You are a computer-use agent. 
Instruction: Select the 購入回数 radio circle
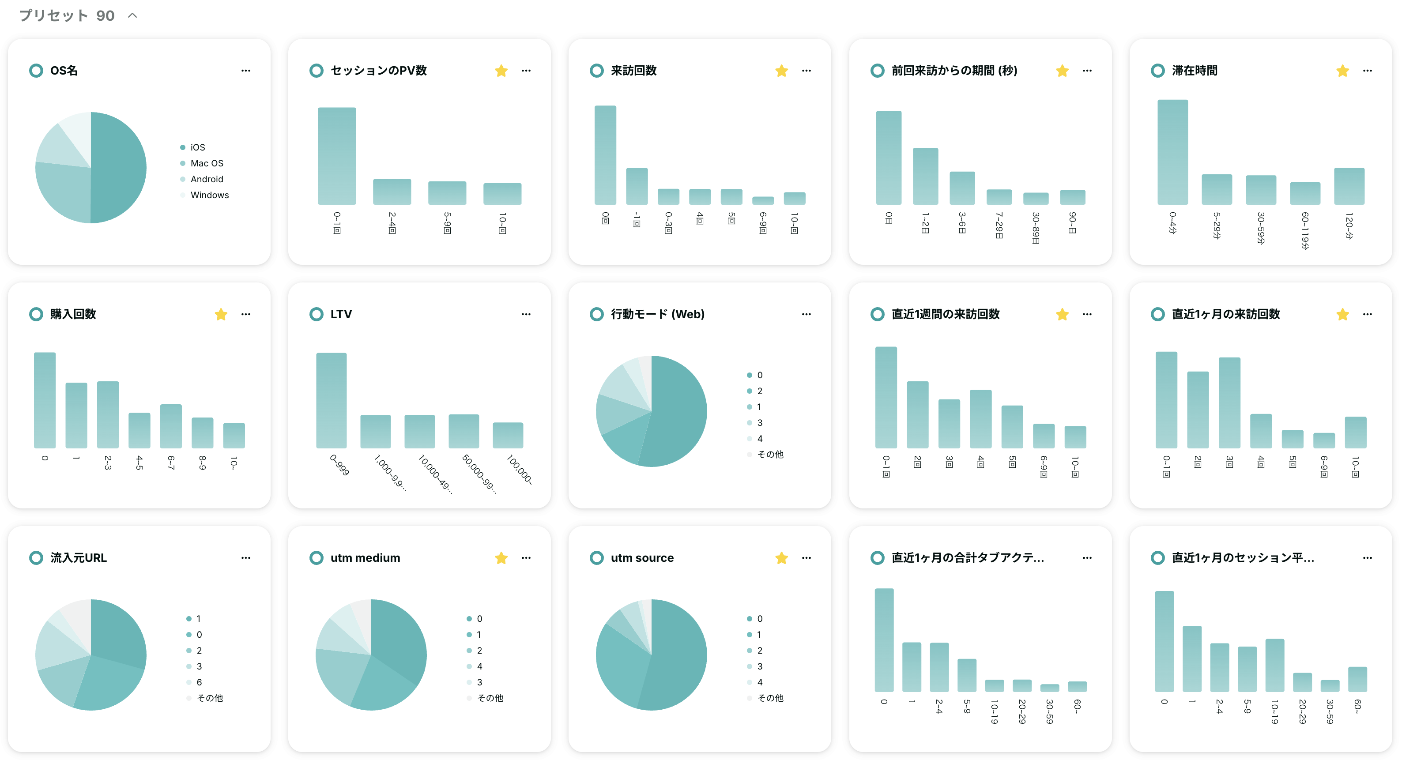click(x=36, y=314)
